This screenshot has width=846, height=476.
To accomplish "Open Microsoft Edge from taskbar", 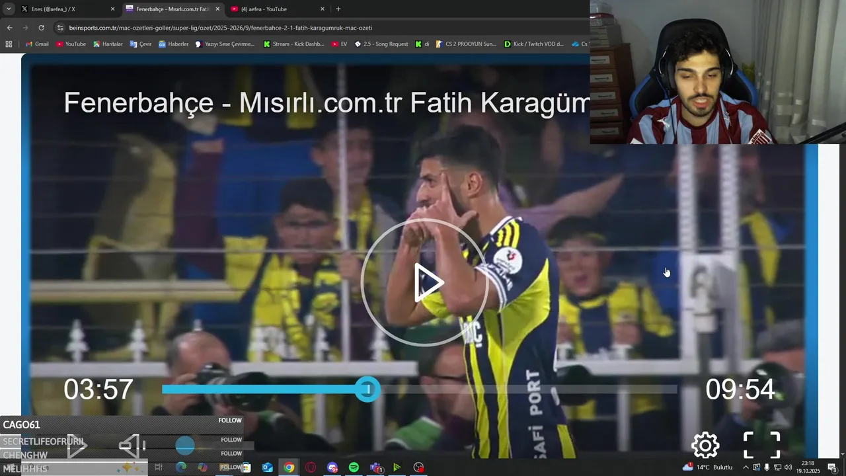I will [x=180, y=467].
